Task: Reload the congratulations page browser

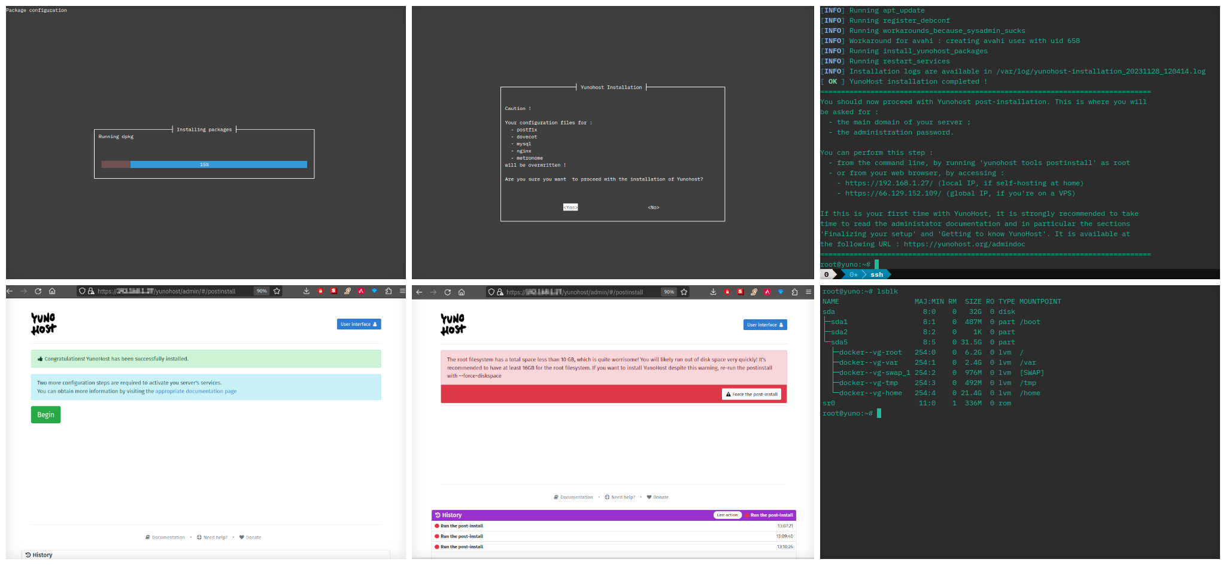Action: tap(38, 291)
